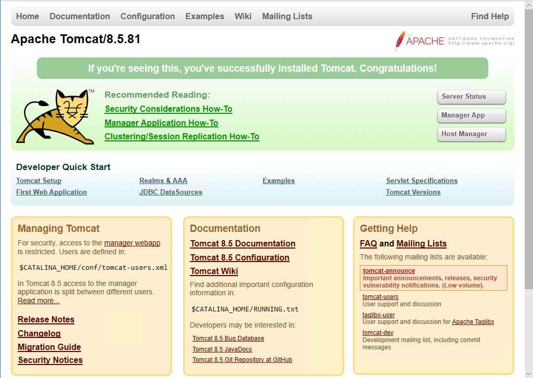
Task: Click Find Help in the navigation bar
Action: coord(490,16)
